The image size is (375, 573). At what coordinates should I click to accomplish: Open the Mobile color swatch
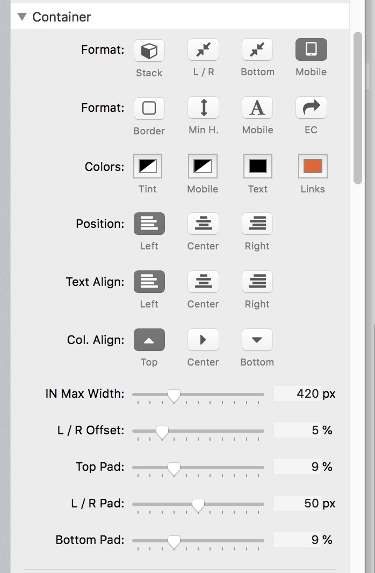click(203, 166)
